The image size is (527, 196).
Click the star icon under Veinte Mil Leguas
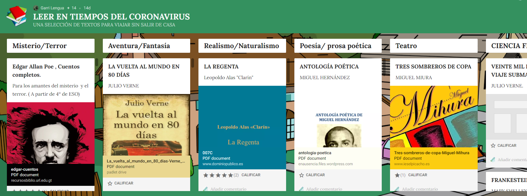(x=493, y=146)
